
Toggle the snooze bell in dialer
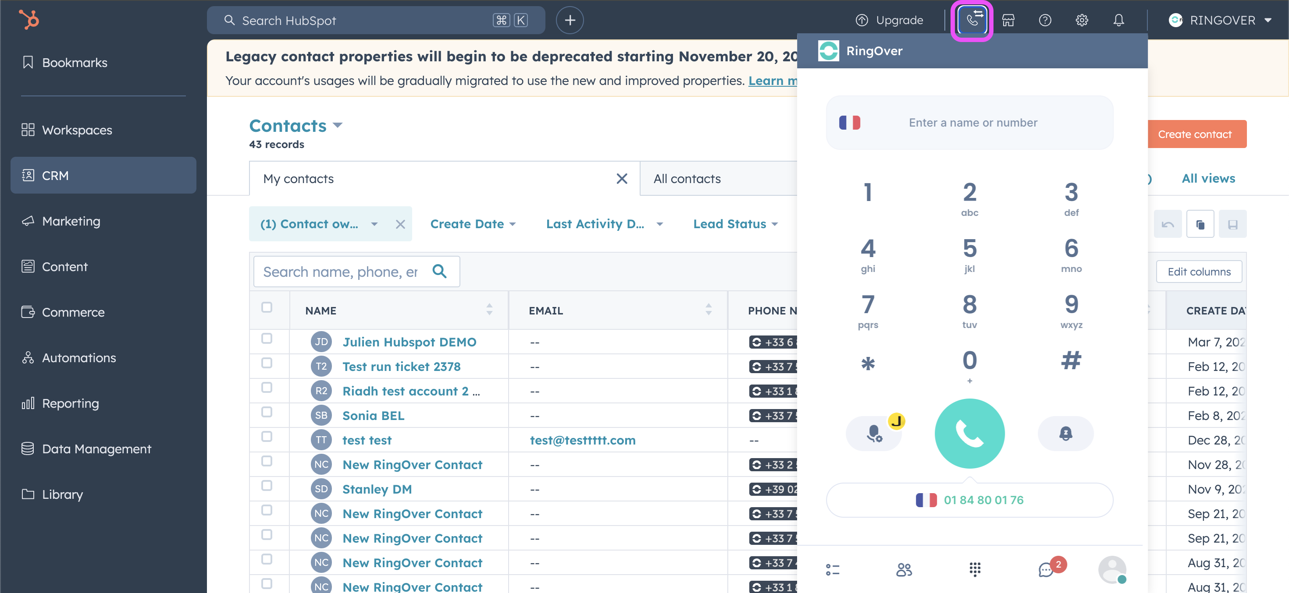point(1065,433)
